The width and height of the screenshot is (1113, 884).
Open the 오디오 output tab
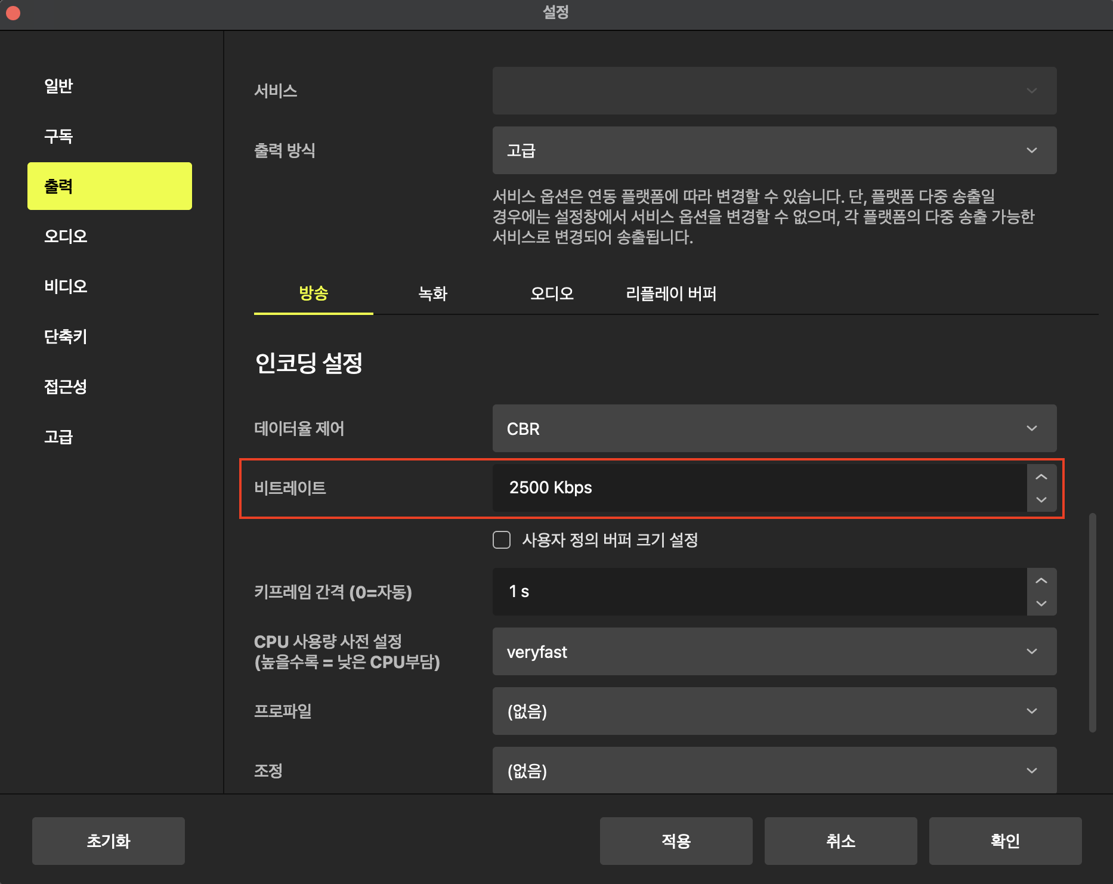pyautogui.click(x=552, y=293)
